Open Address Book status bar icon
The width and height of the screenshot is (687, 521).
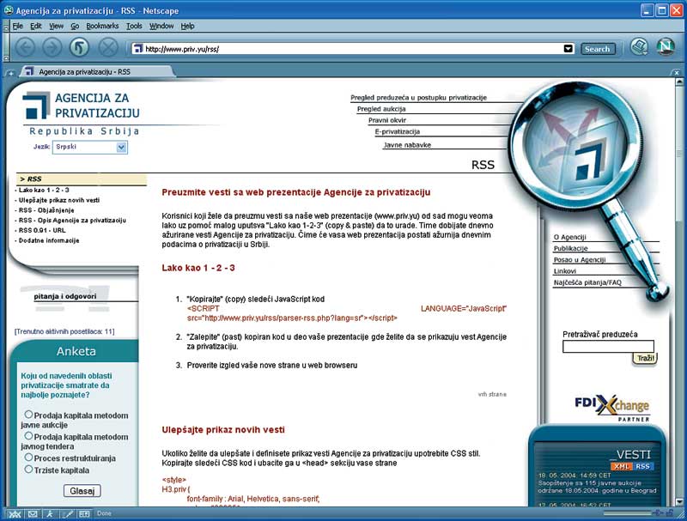84,514
